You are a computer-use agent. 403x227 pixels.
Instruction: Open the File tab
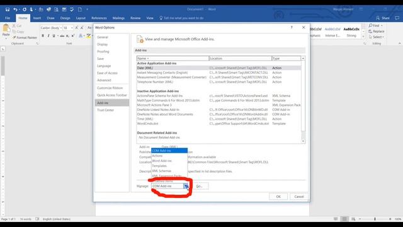[8, 18]
